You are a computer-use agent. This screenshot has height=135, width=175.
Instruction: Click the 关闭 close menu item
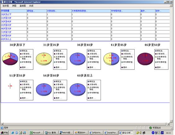coord(31,6)
